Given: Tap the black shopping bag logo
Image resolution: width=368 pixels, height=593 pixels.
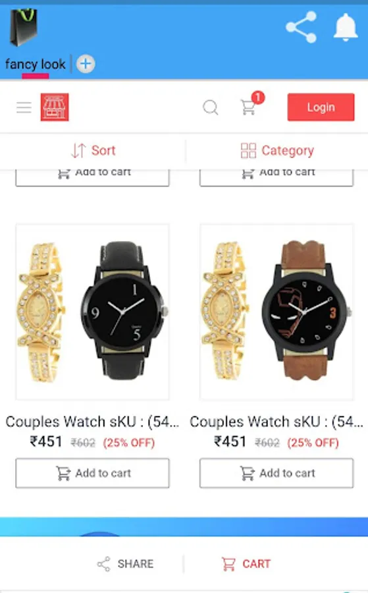Looking at the screenshot, I should click(24, 27).
